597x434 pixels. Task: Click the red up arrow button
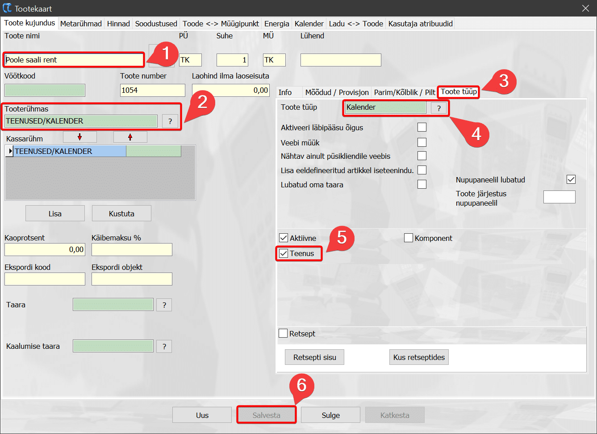point(130,137)
